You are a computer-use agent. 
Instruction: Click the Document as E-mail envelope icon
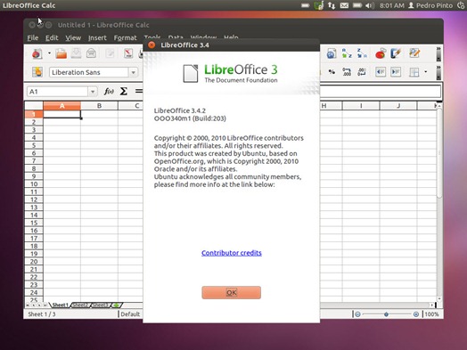[x=91, y=53]
